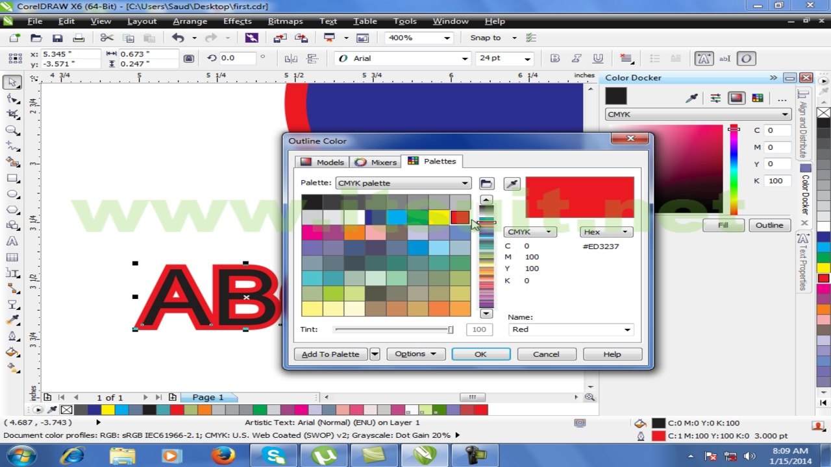Select the Shape edit tool
831x467 pixels.
point(12,99)
